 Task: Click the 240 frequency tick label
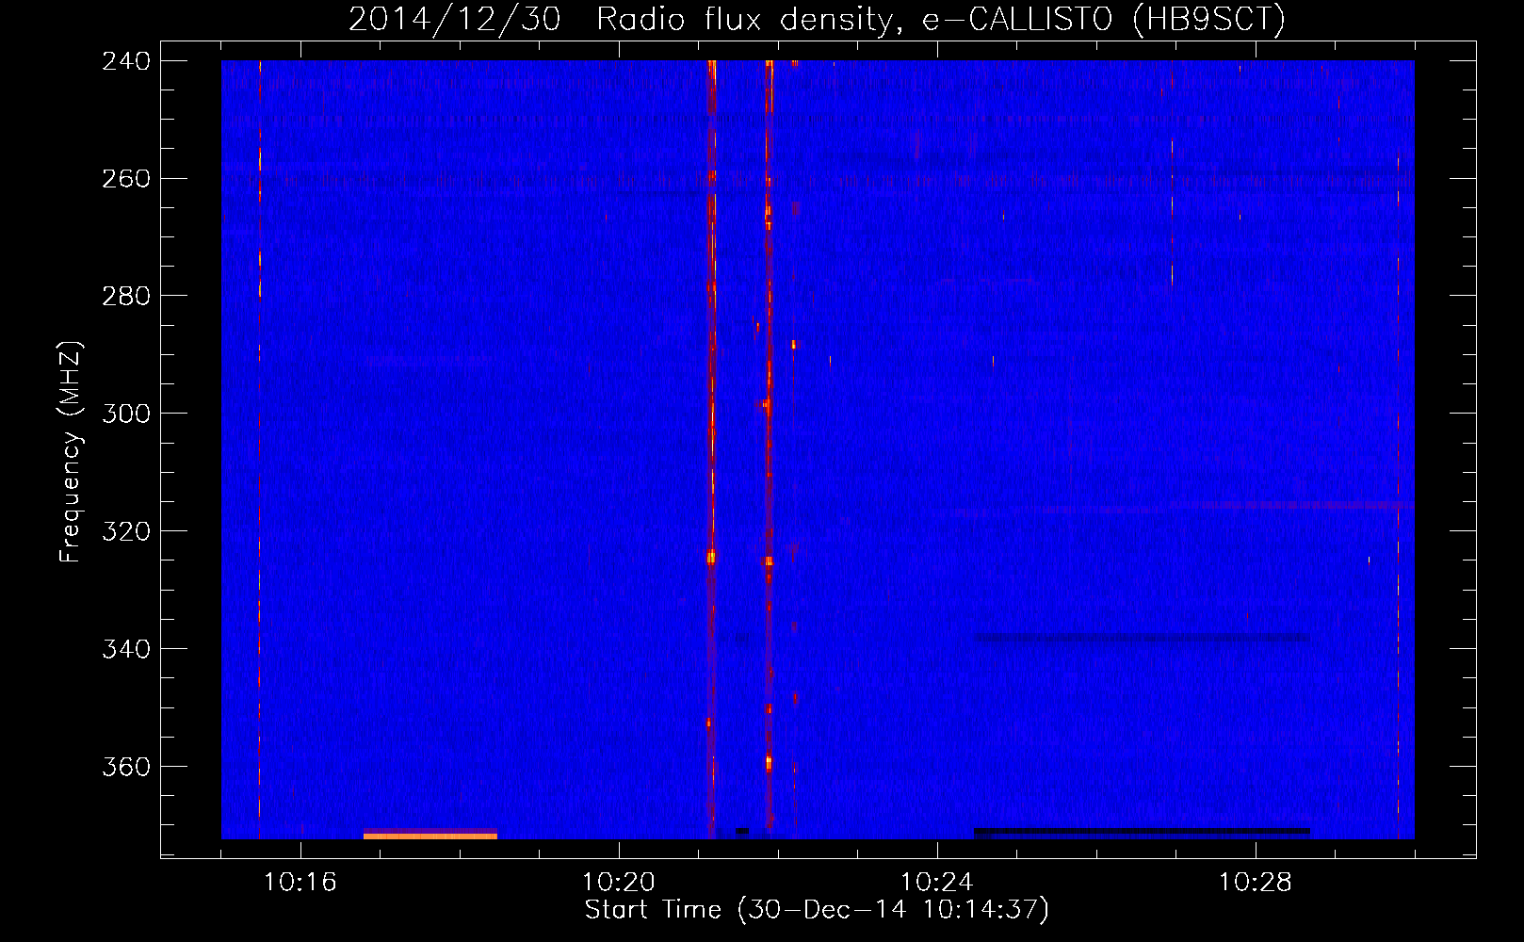(x=126, y=61)
